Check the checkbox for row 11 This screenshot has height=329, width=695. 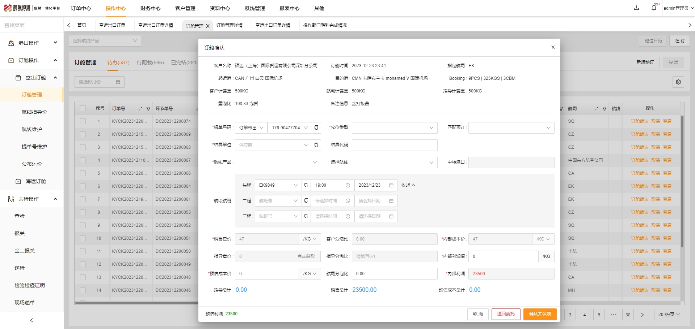83,251
